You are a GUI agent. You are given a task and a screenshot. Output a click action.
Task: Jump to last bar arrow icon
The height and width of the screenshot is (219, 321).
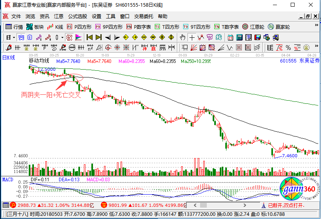tap(99, 37)
